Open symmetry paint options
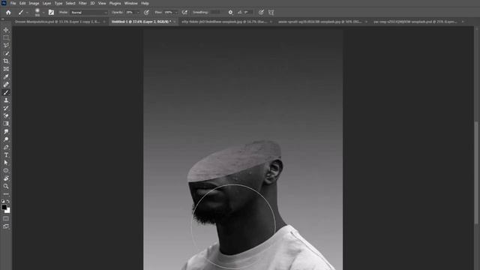Image resolution: width=480 pixels, height=270 pixels. [271, 13]
